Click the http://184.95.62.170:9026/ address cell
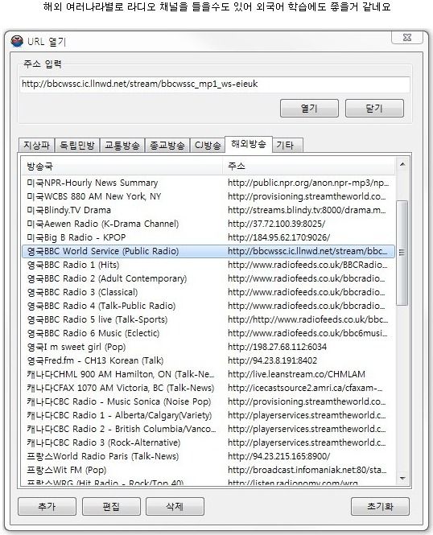433x535 pixels. coord(278,237)
